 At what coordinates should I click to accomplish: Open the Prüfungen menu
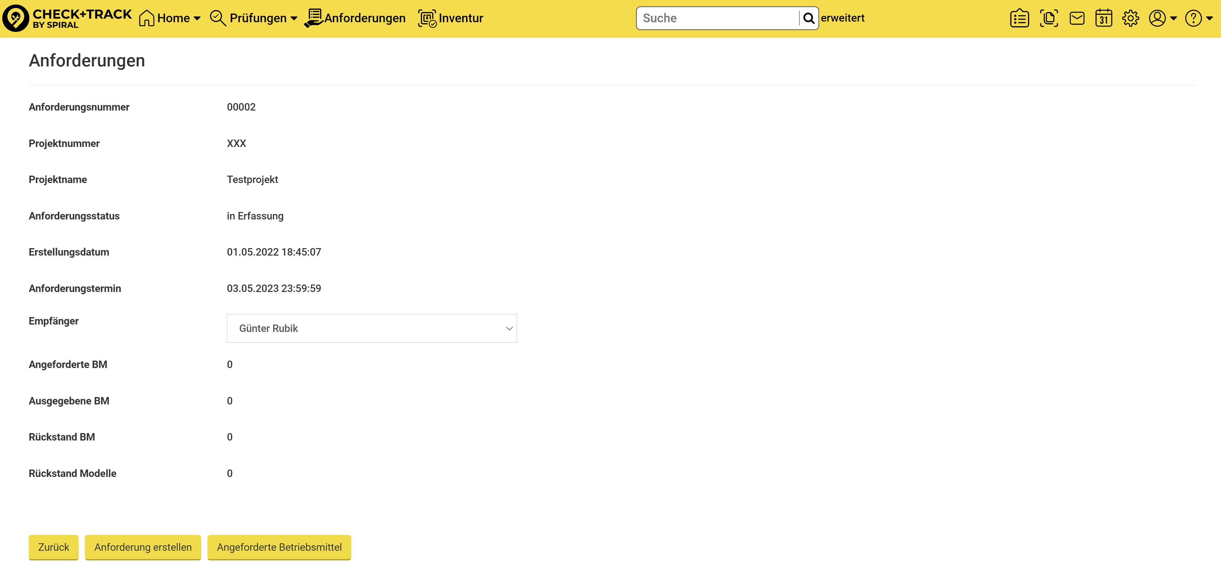coord(258,18)
